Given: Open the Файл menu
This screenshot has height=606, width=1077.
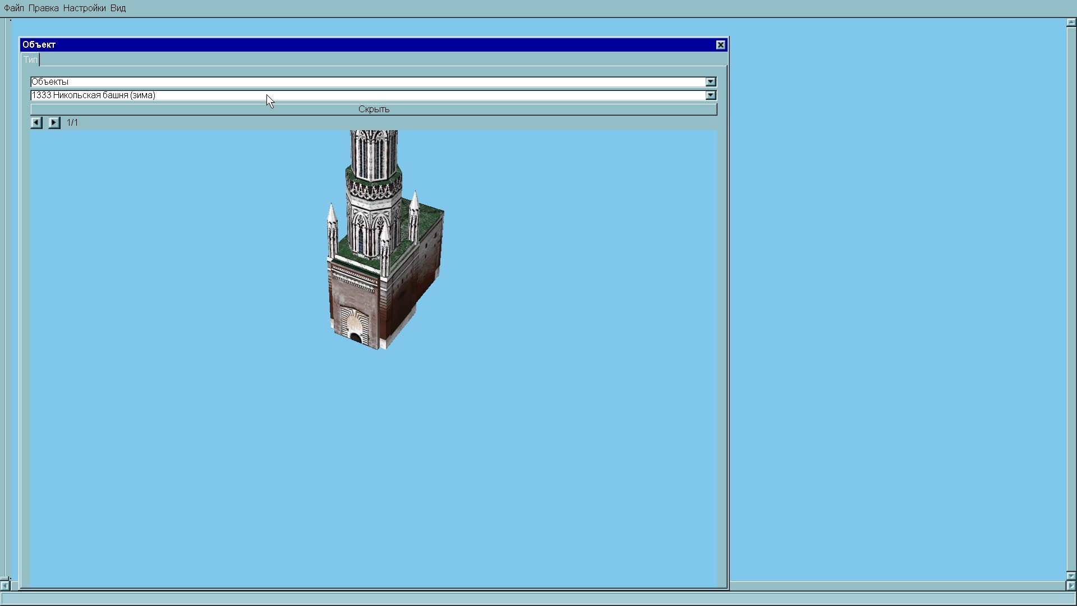Looking at the screenshot, I should (x=14, y=8).
